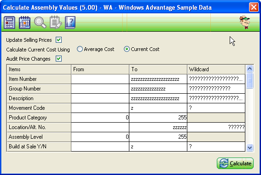Click the magnifying glass search icon
Viewport: 261px width, 175px height.
[x=40, y=23]
